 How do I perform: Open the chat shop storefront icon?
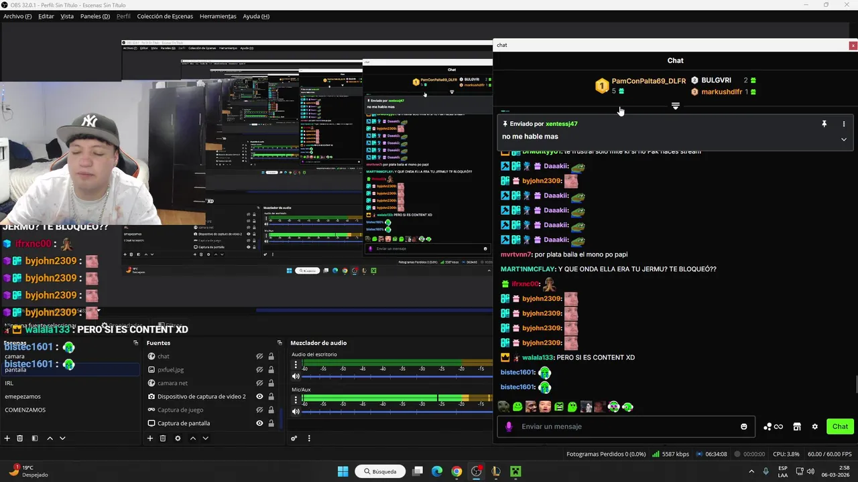(797, 426)
